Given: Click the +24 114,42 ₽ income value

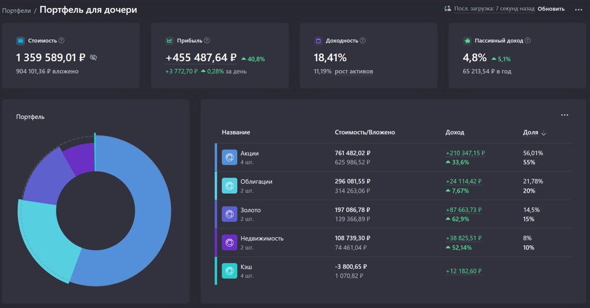Looking at the screenshot, I should pos(464,181).
